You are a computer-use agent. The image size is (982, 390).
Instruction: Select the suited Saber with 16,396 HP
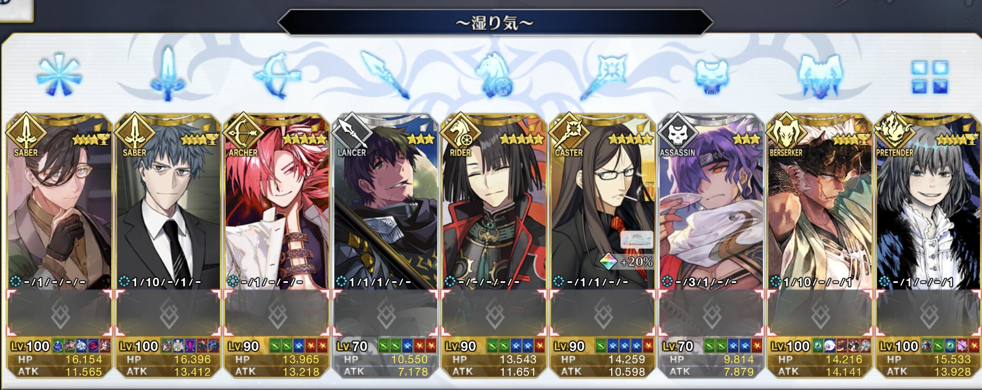point(168,245)
